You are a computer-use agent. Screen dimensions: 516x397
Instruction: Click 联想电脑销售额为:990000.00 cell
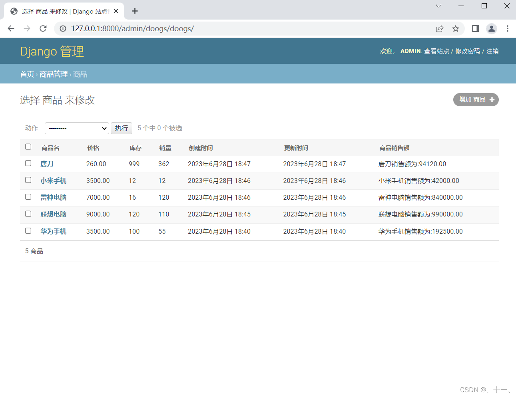pyautogui.click(x=420, y=214)
